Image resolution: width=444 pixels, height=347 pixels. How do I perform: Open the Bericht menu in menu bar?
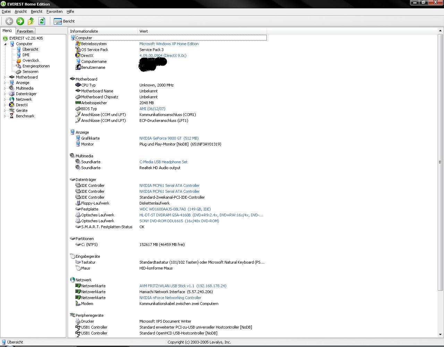[37, 11]
